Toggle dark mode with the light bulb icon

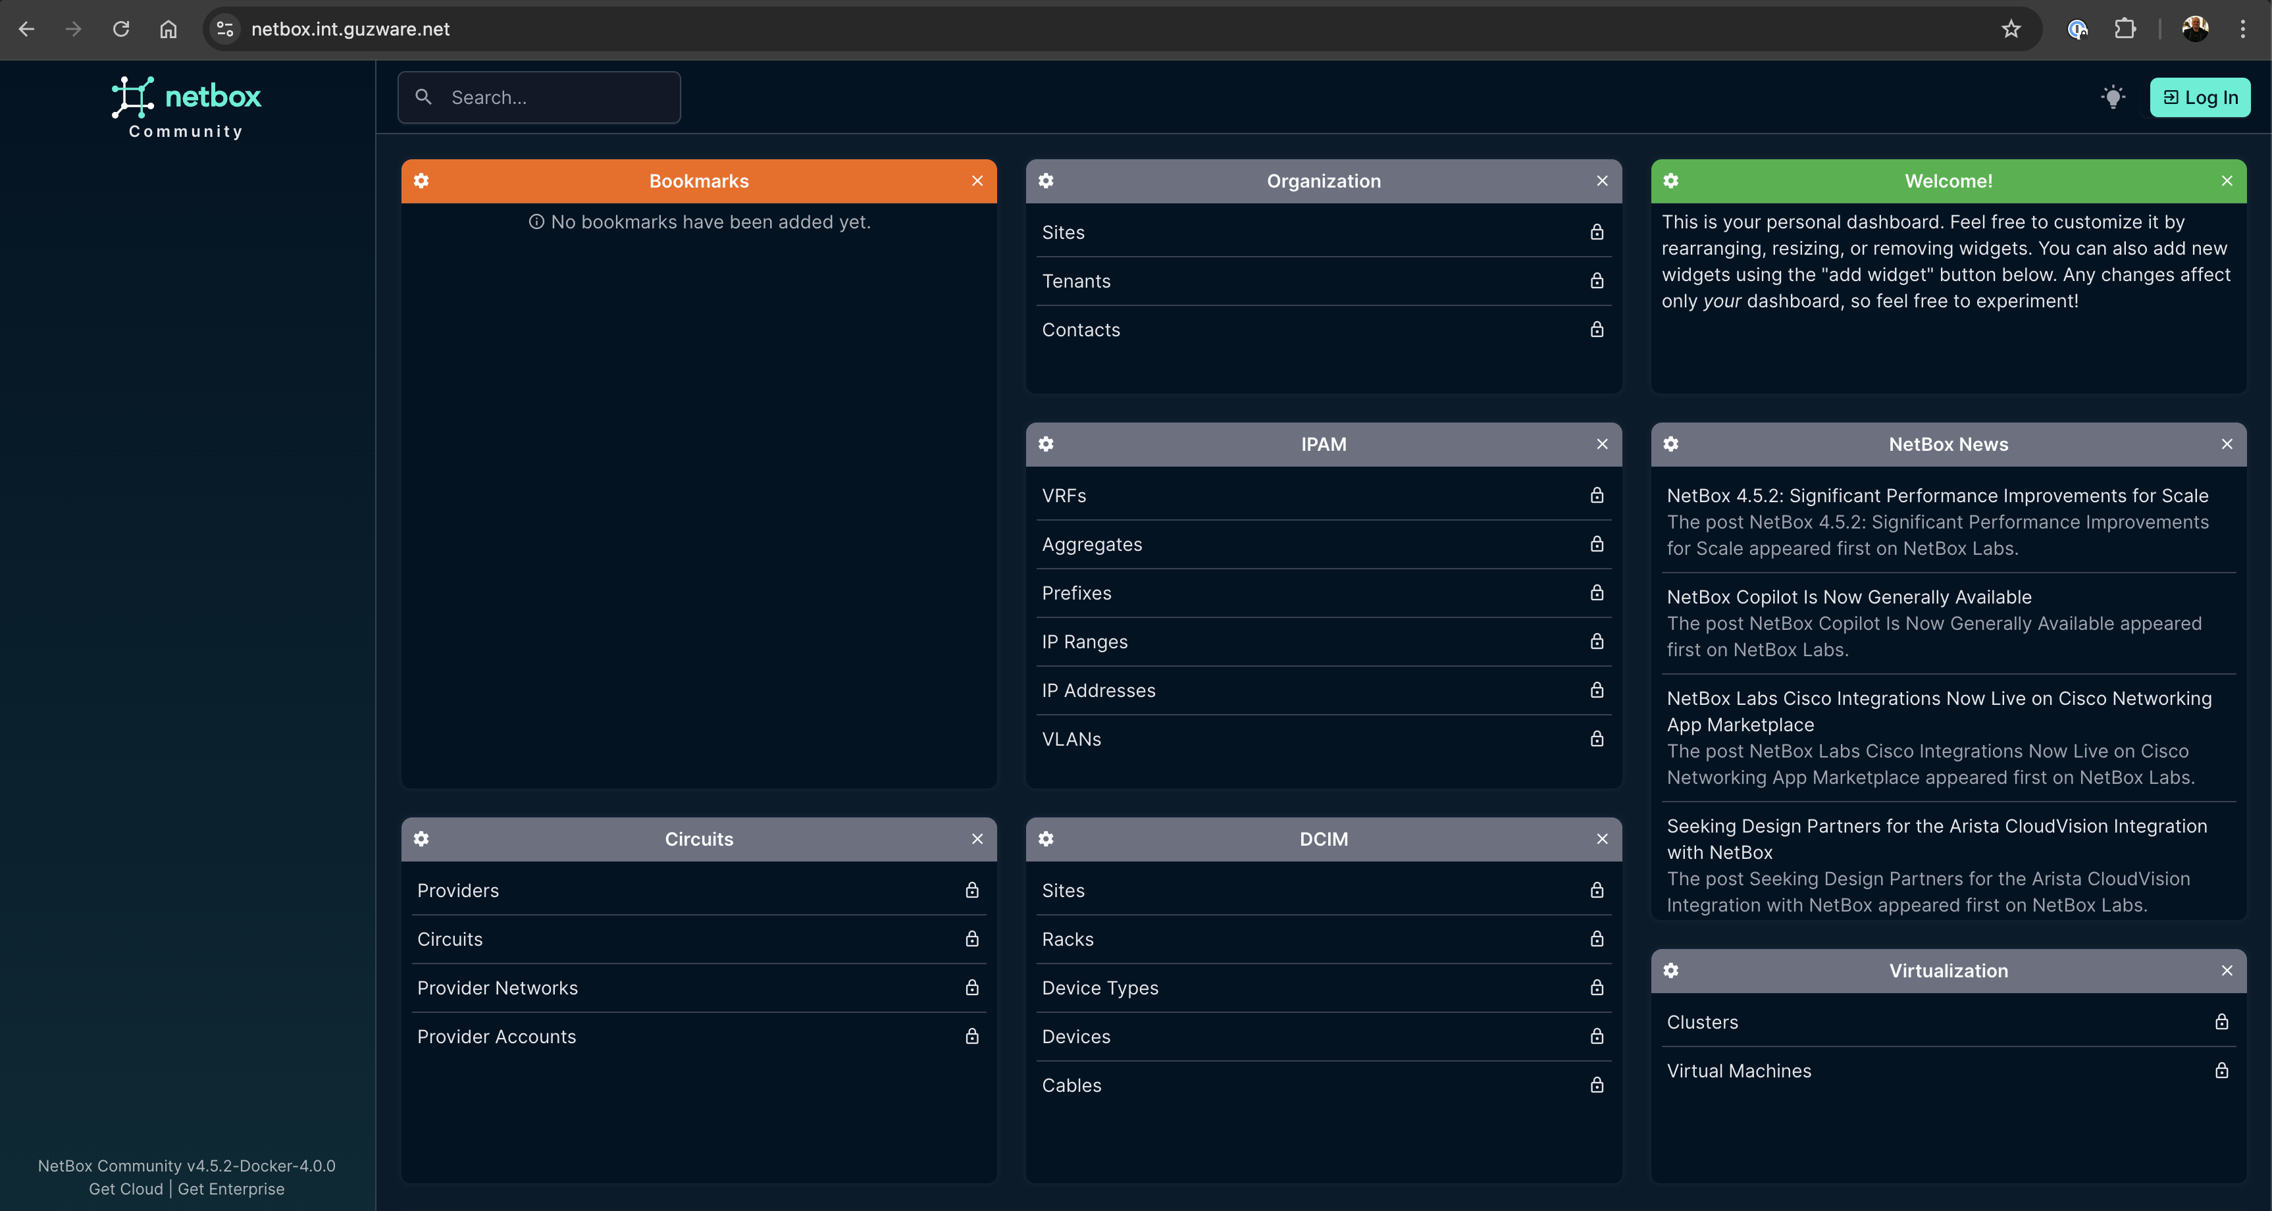[2113, 97]
